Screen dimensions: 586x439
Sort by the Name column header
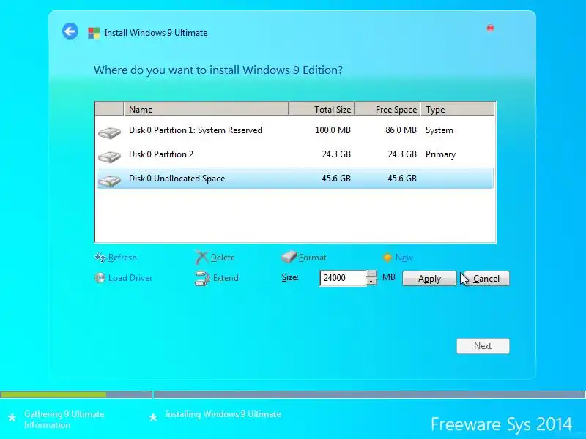point(206,109)
